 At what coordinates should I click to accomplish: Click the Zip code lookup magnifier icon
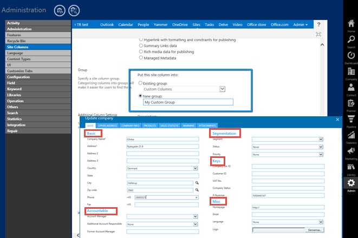tap(197, 190)
